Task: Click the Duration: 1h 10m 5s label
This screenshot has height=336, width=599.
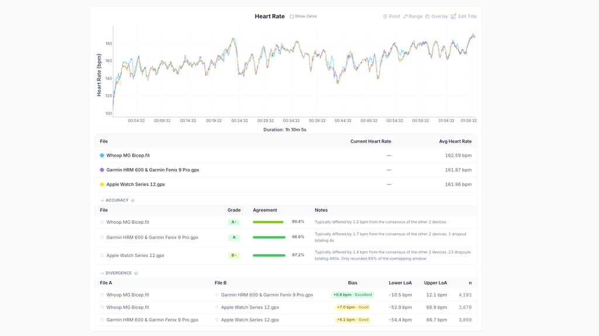Action: [285, 130]
